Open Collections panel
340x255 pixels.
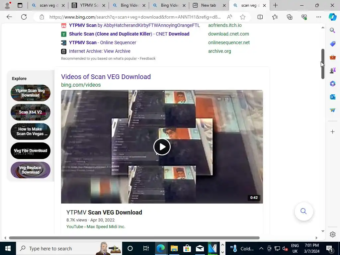(290, 17)
